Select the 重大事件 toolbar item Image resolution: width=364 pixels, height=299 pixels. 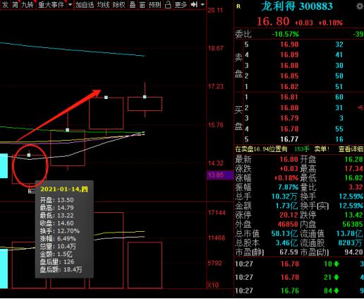click(51, 4)
